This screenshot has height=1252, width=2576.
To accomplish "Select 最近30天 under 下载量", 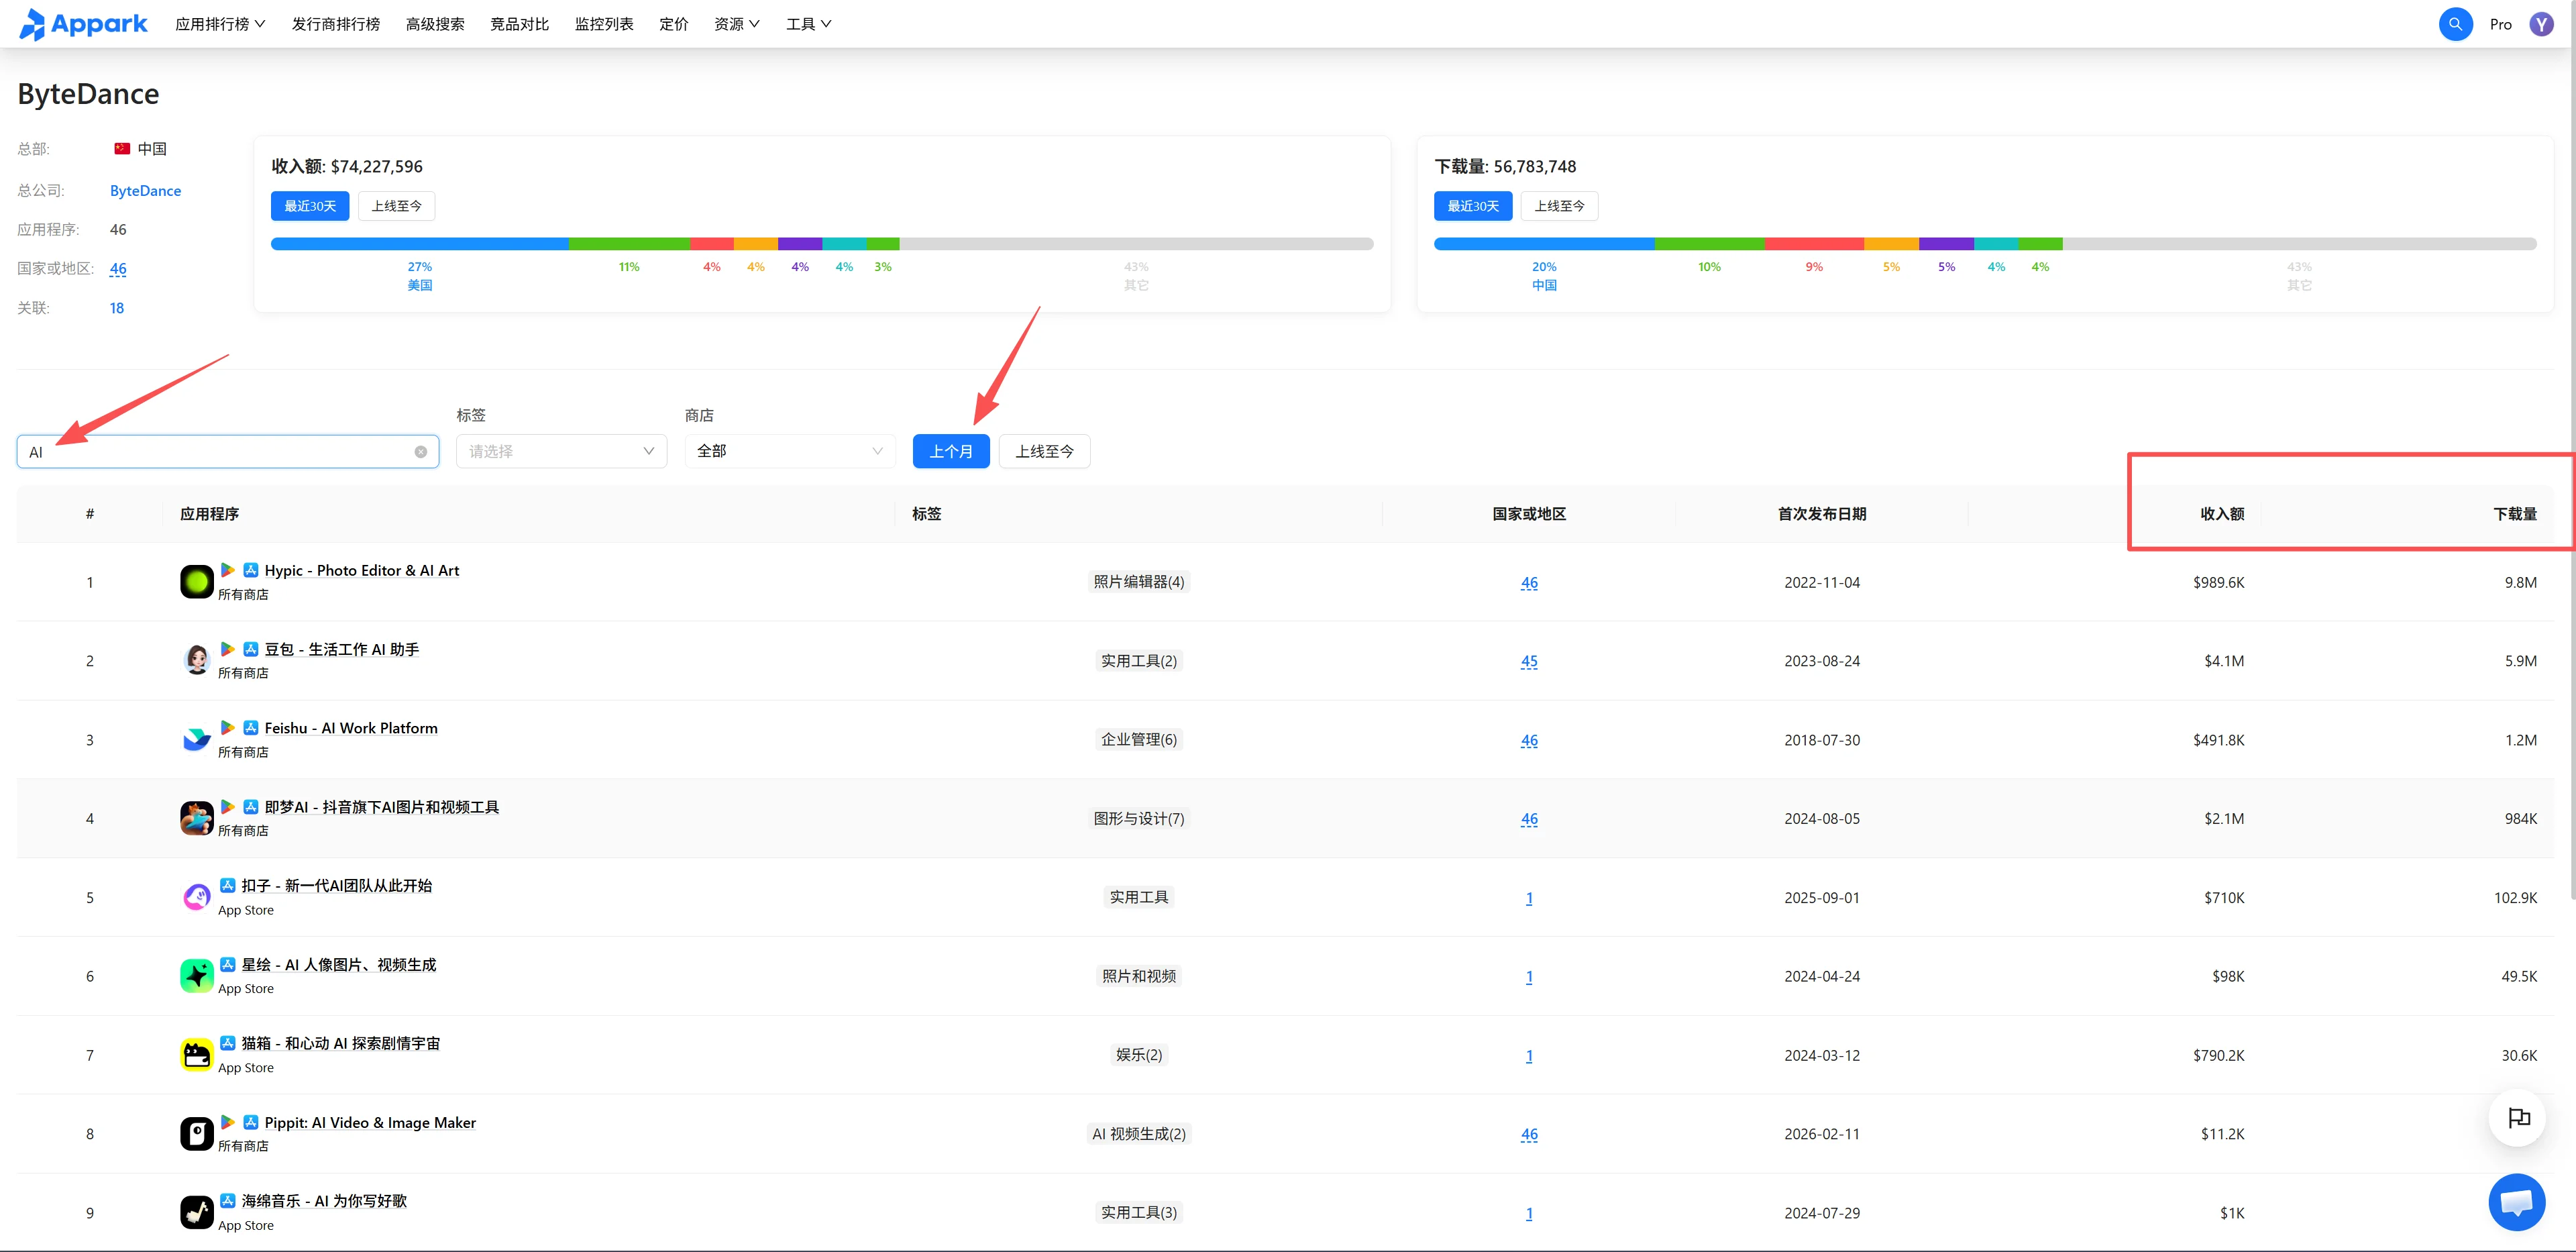I will [x=1473, y=206].
